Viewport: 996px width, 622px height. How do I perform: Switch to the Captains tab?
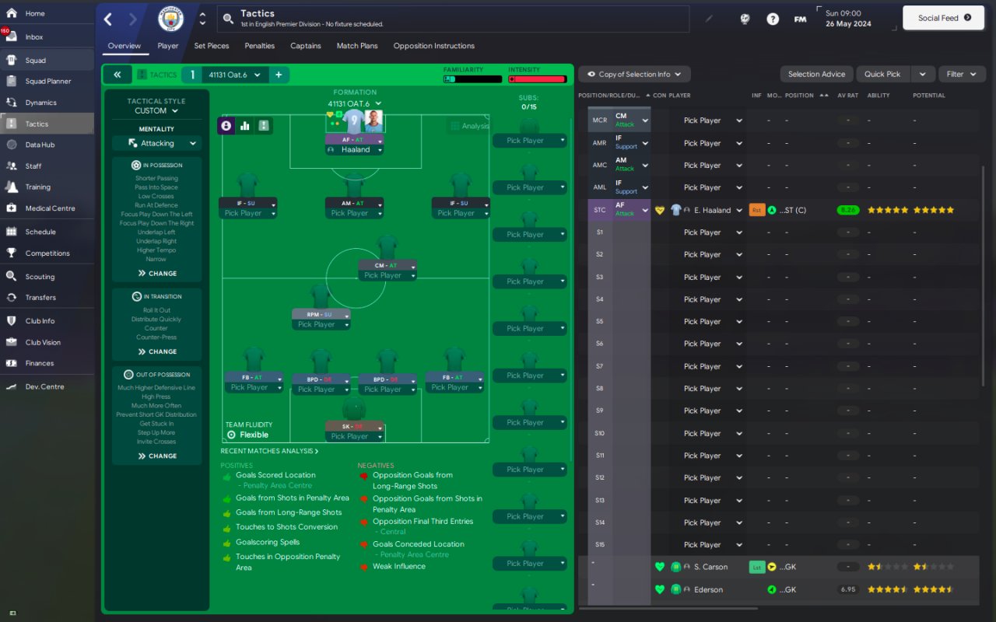pos(306,46)
